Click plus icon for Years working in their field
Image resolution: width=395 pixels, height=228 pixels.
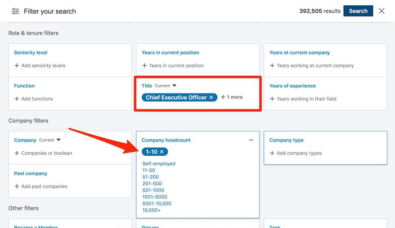[272, 99]
